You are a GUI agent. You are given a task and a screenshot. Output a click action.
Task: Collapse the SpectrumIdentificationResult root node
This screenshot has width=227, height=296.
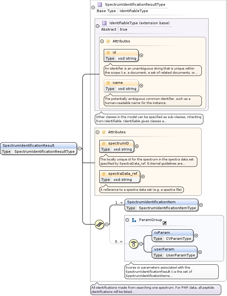(79, 149)
